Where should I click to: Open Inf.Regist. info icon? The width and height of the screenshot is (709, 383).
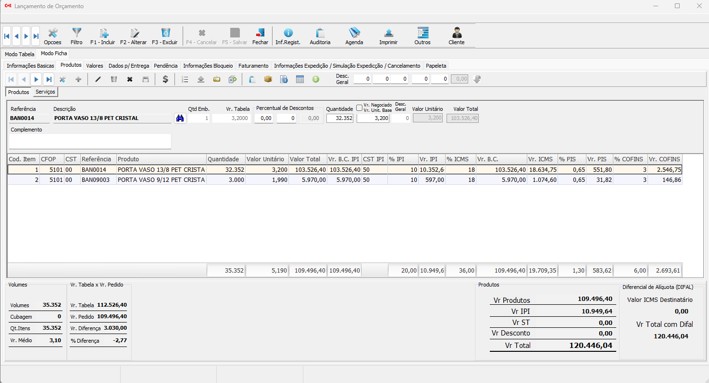pyautogui.click(x=287, y=36)
